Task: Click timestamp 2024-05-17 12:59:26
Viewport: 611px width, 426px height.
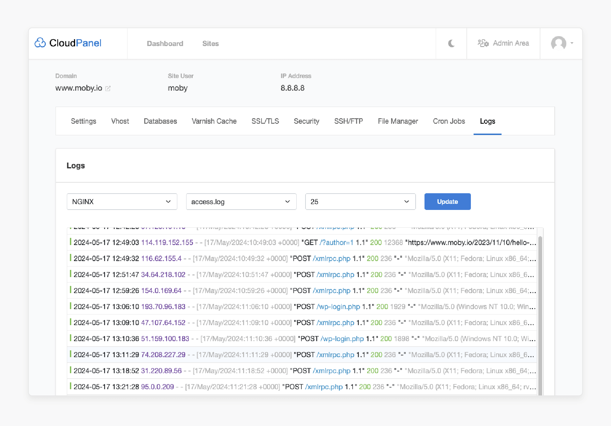Action: 106,291
